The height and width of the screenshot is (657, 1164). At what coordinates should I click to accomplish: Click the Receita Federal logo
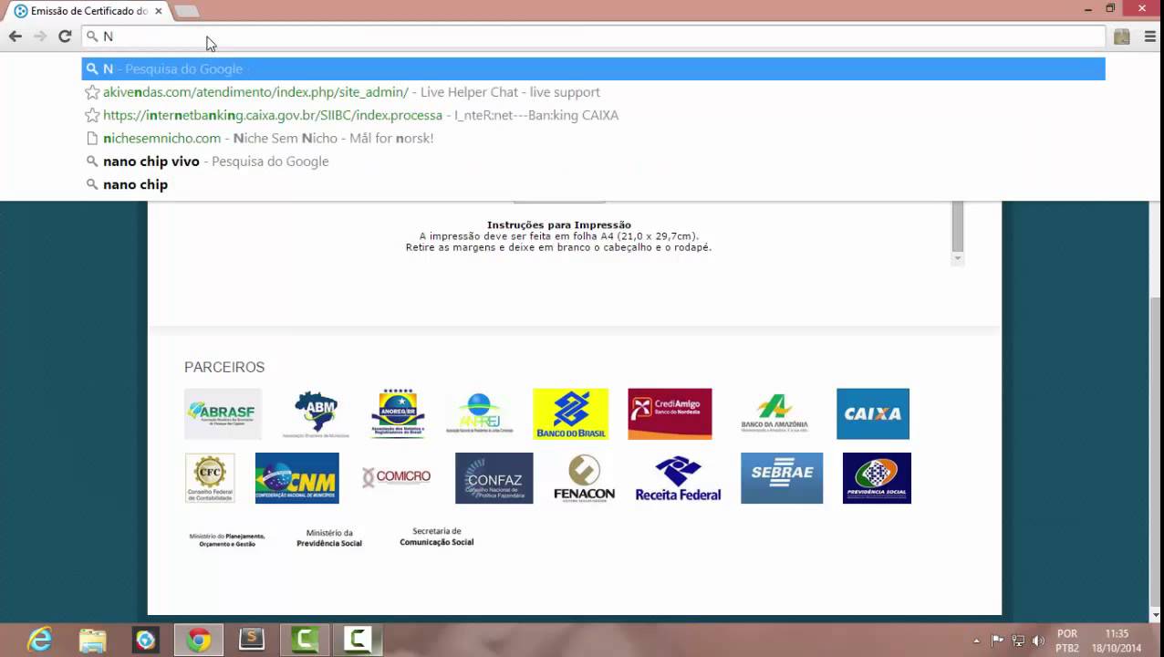678,478
